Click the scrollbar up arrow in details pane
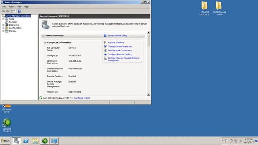258x145 pixels. (149, 33)
